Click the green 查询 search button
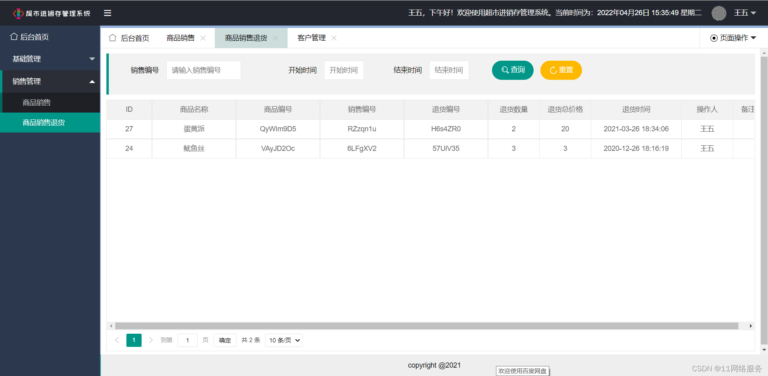This screenshot has width=768, height=376. point(512,70)
